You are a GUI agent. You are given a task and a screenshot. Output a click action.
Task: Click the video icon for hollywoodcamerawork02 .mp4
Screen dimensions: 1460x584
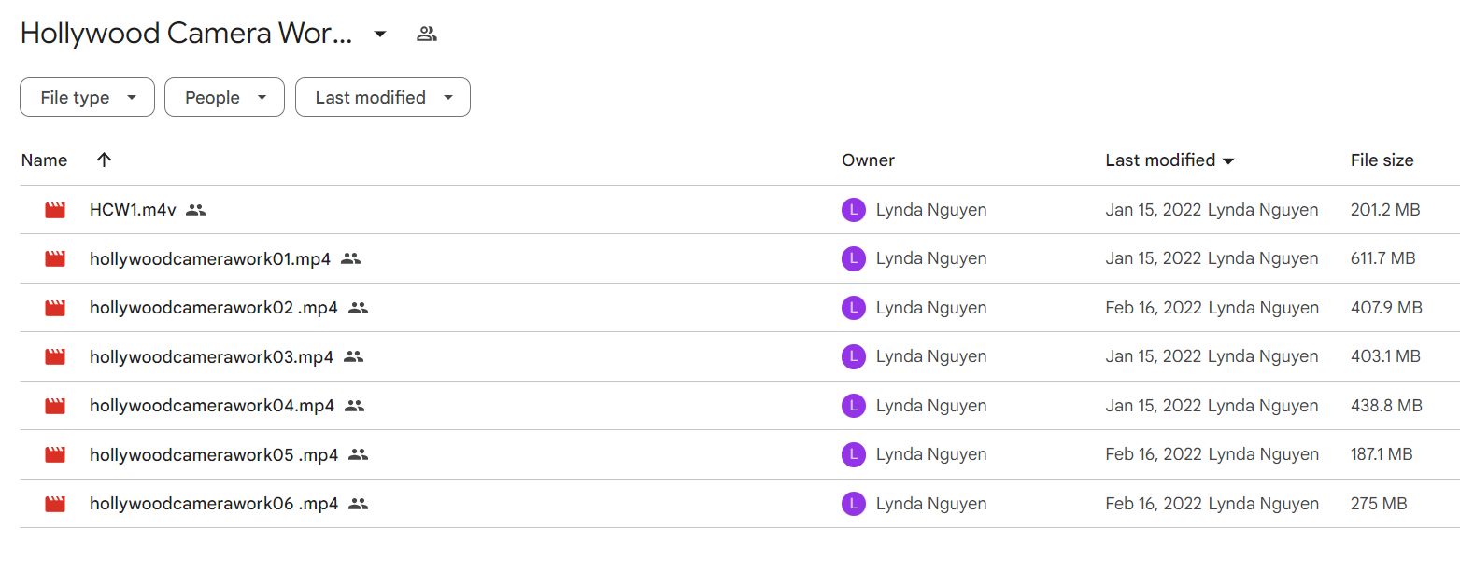pos(55,308)
